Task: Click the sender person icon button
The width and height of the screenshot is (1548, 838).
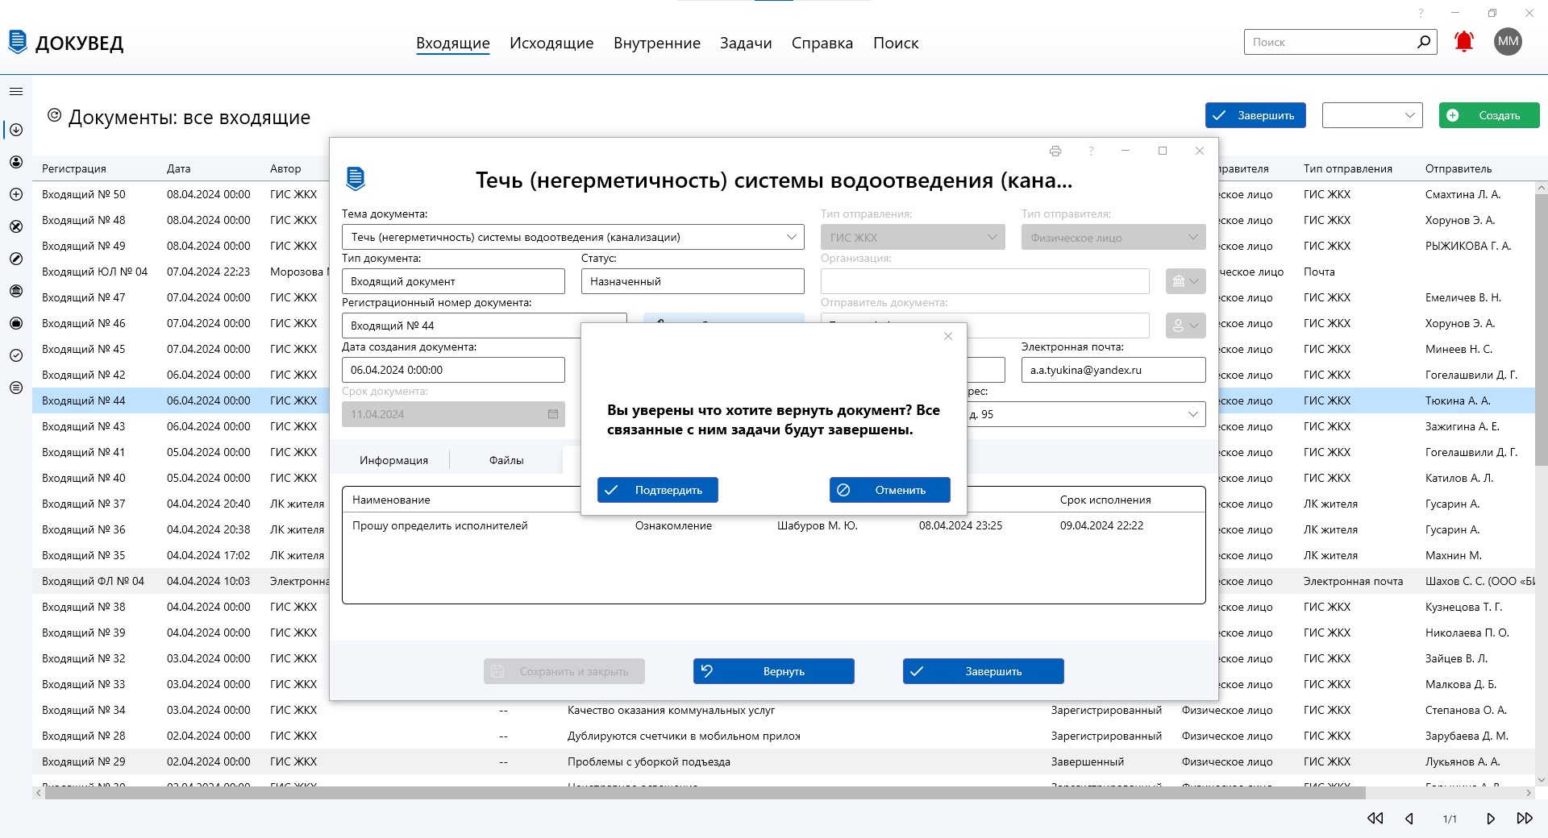Action: tap(1185, 326)
